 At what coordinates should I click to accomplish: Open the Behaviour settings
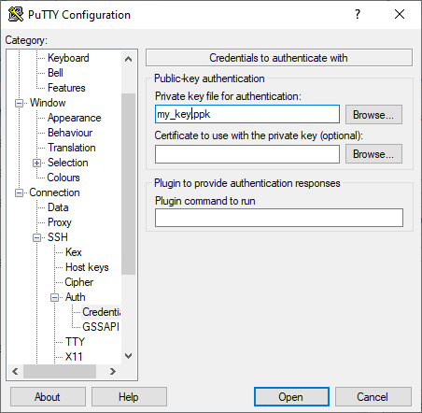click(70, 133)
